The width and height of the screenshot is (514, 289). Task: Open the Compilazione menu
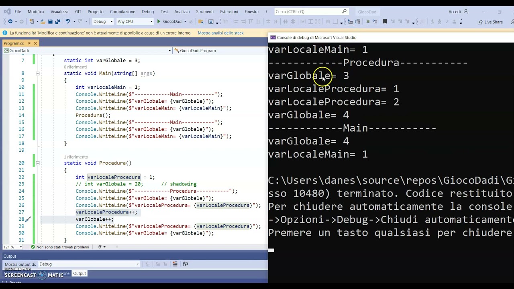pos(122,12)
